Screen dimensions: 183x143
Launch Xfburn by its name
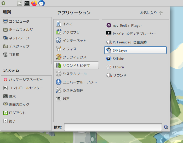click(x=118, y=67)
